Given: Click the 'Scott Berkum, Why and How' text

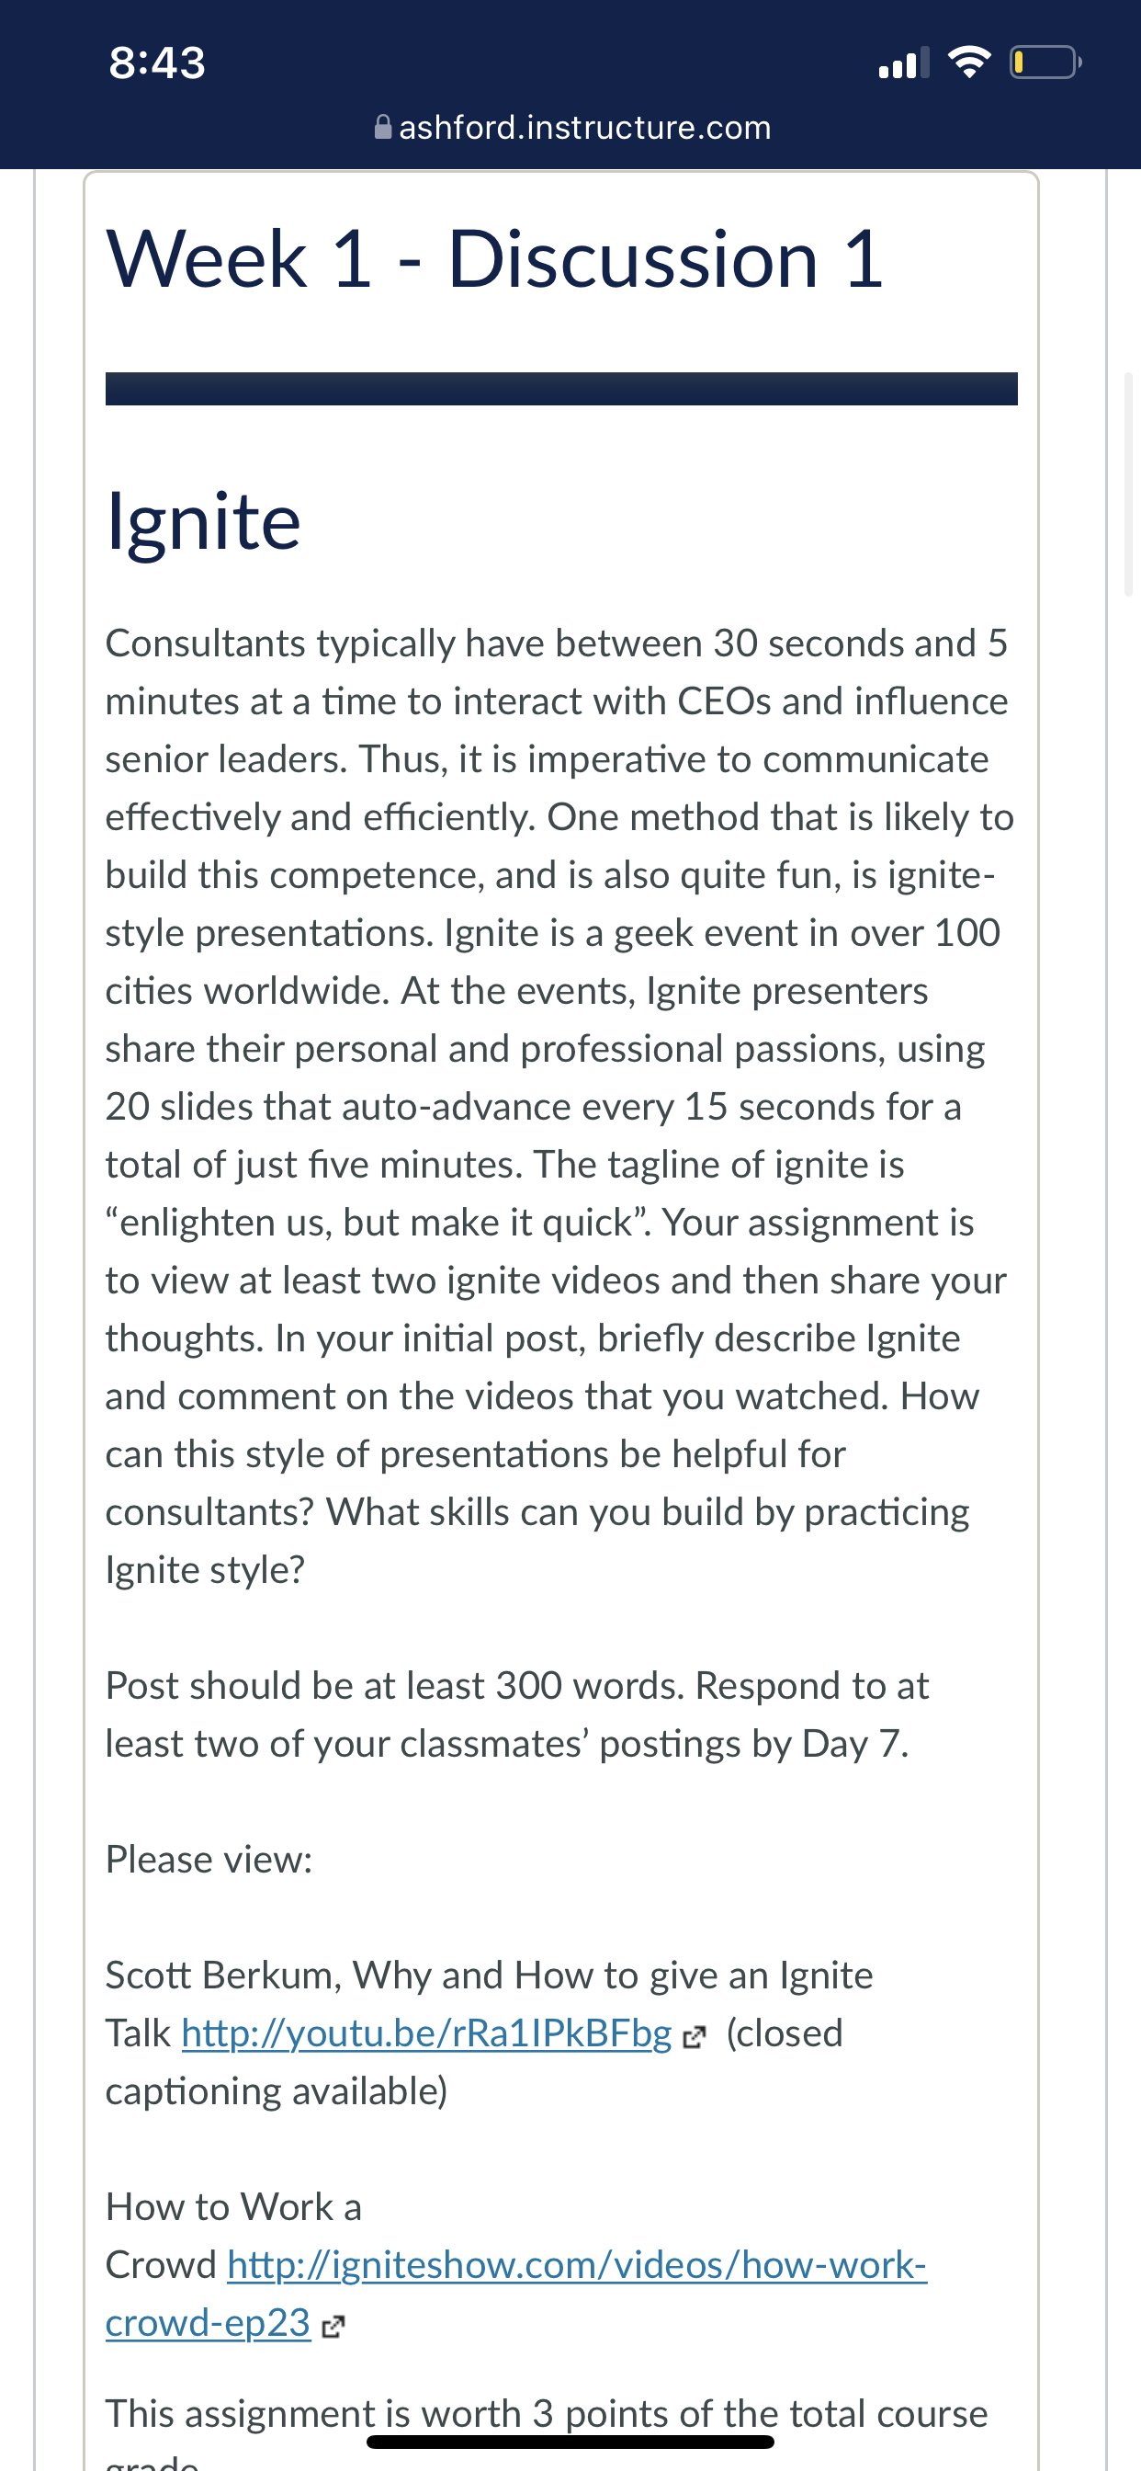Looking at the screenshot, I should 489,1976.
